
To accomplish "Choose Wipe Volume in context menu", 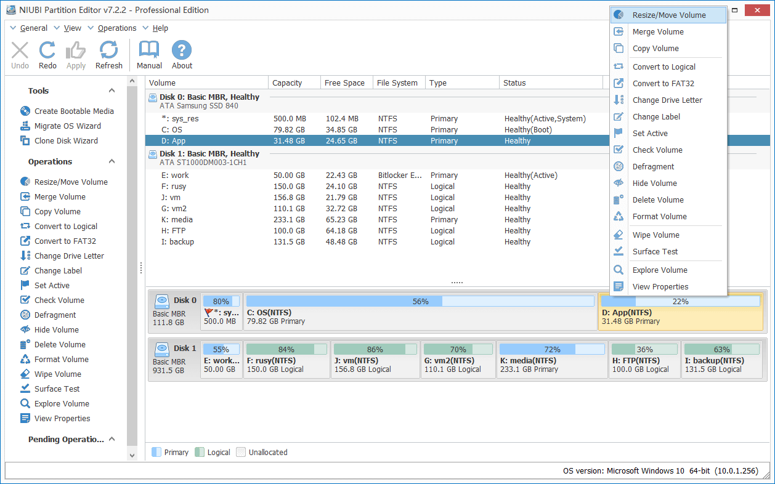I will point(655,235).
